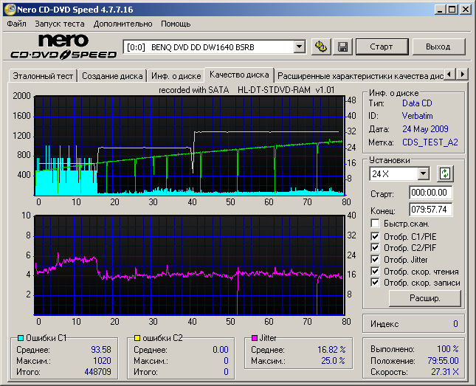Toggle Отобр. скор. записи checkbox

tap(375, 283)
